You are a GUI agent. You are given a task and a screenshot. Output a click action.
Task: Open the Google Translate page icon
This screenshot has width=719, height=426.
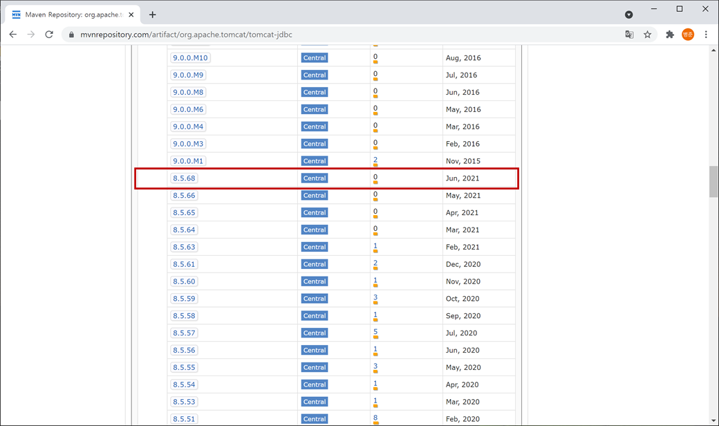pyautogui.click(x=629, y=35)
